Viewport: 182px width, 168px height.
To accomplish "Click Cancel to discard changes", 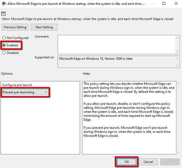I will tap(148, 162).
